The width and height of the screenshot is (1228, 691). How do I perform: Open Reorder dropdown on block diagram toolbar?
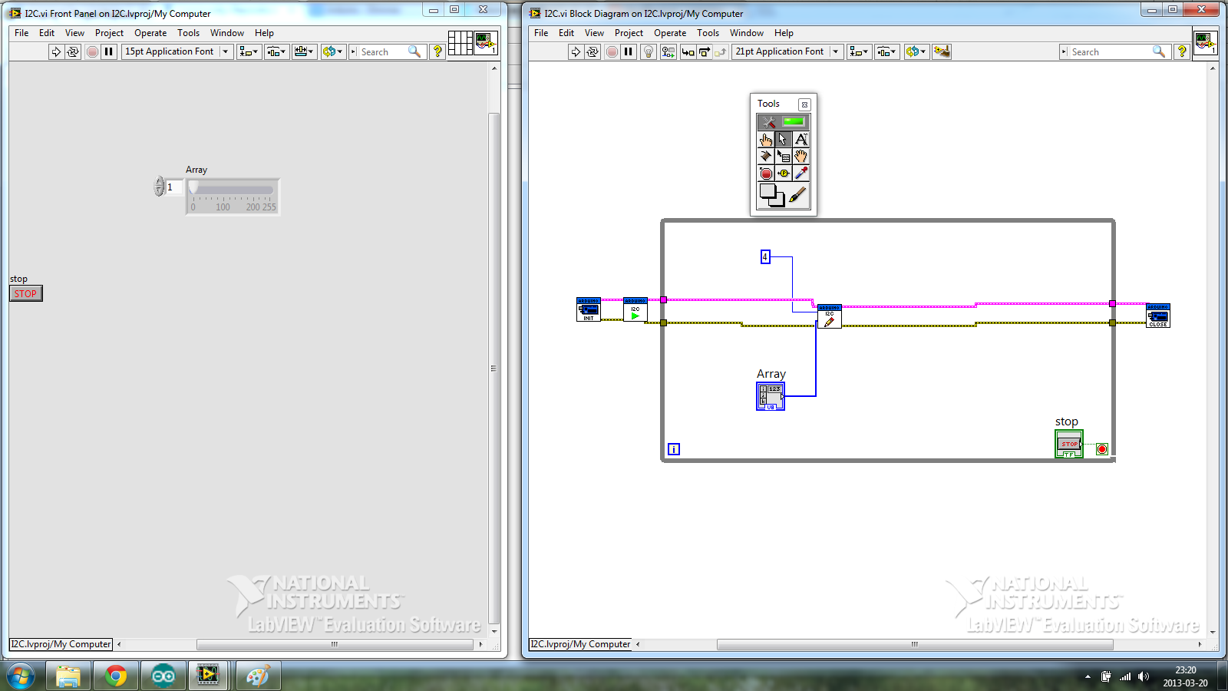[916, 51]
